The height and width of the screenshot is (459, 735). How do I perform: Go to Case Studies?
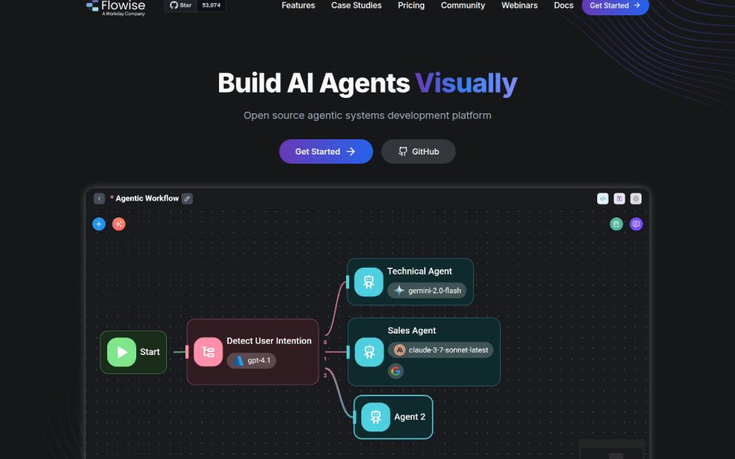tap(356, 5)
